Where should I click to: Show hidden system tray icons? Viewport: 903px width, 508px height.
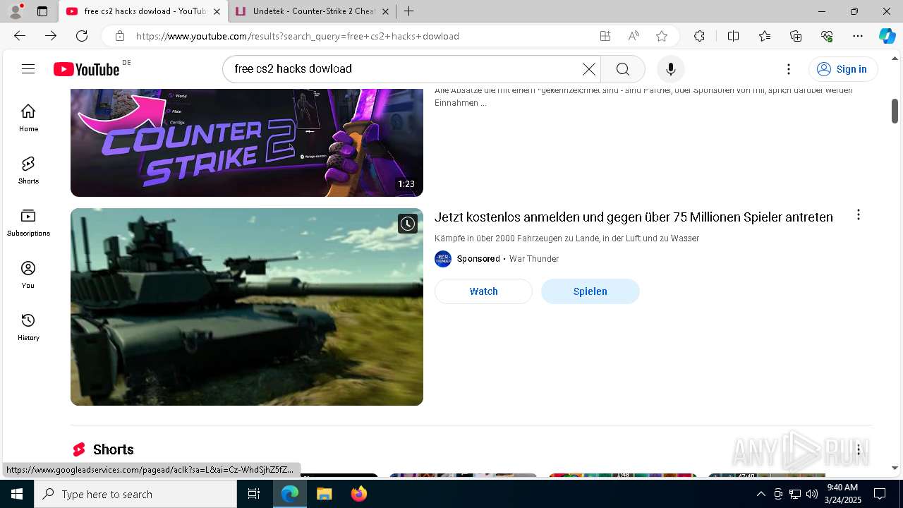[760, 494]
